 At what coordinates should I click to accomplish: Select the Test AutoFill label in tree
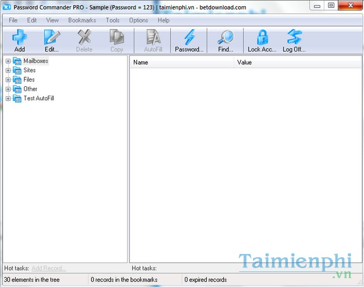pos(39,98)
